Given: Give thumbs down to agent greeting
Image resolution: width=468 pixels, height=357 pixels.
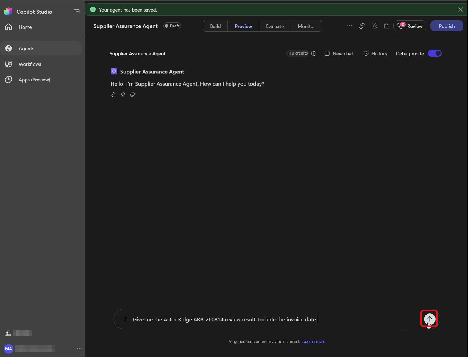Looking at the screenshot, I should pos(123,95).
